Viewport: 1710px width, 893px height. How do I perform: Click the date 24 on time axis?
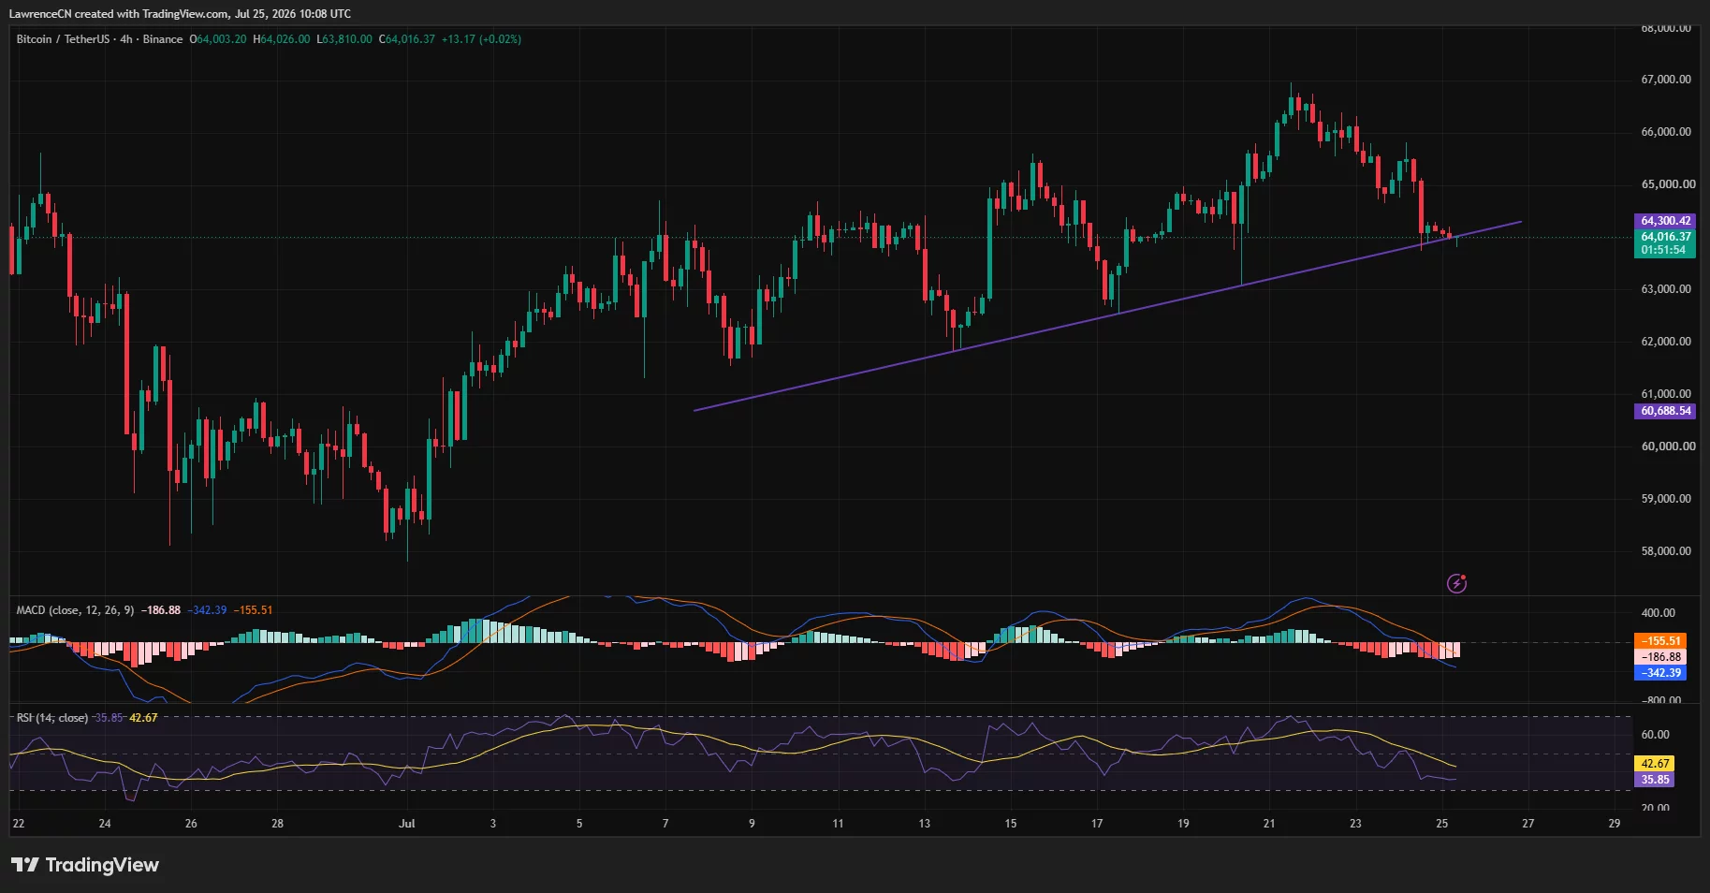[105, 824]
